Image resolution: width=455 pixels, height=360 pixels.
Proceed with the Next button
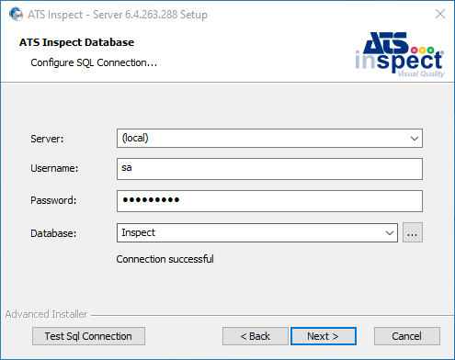click(x=324, y=336)
